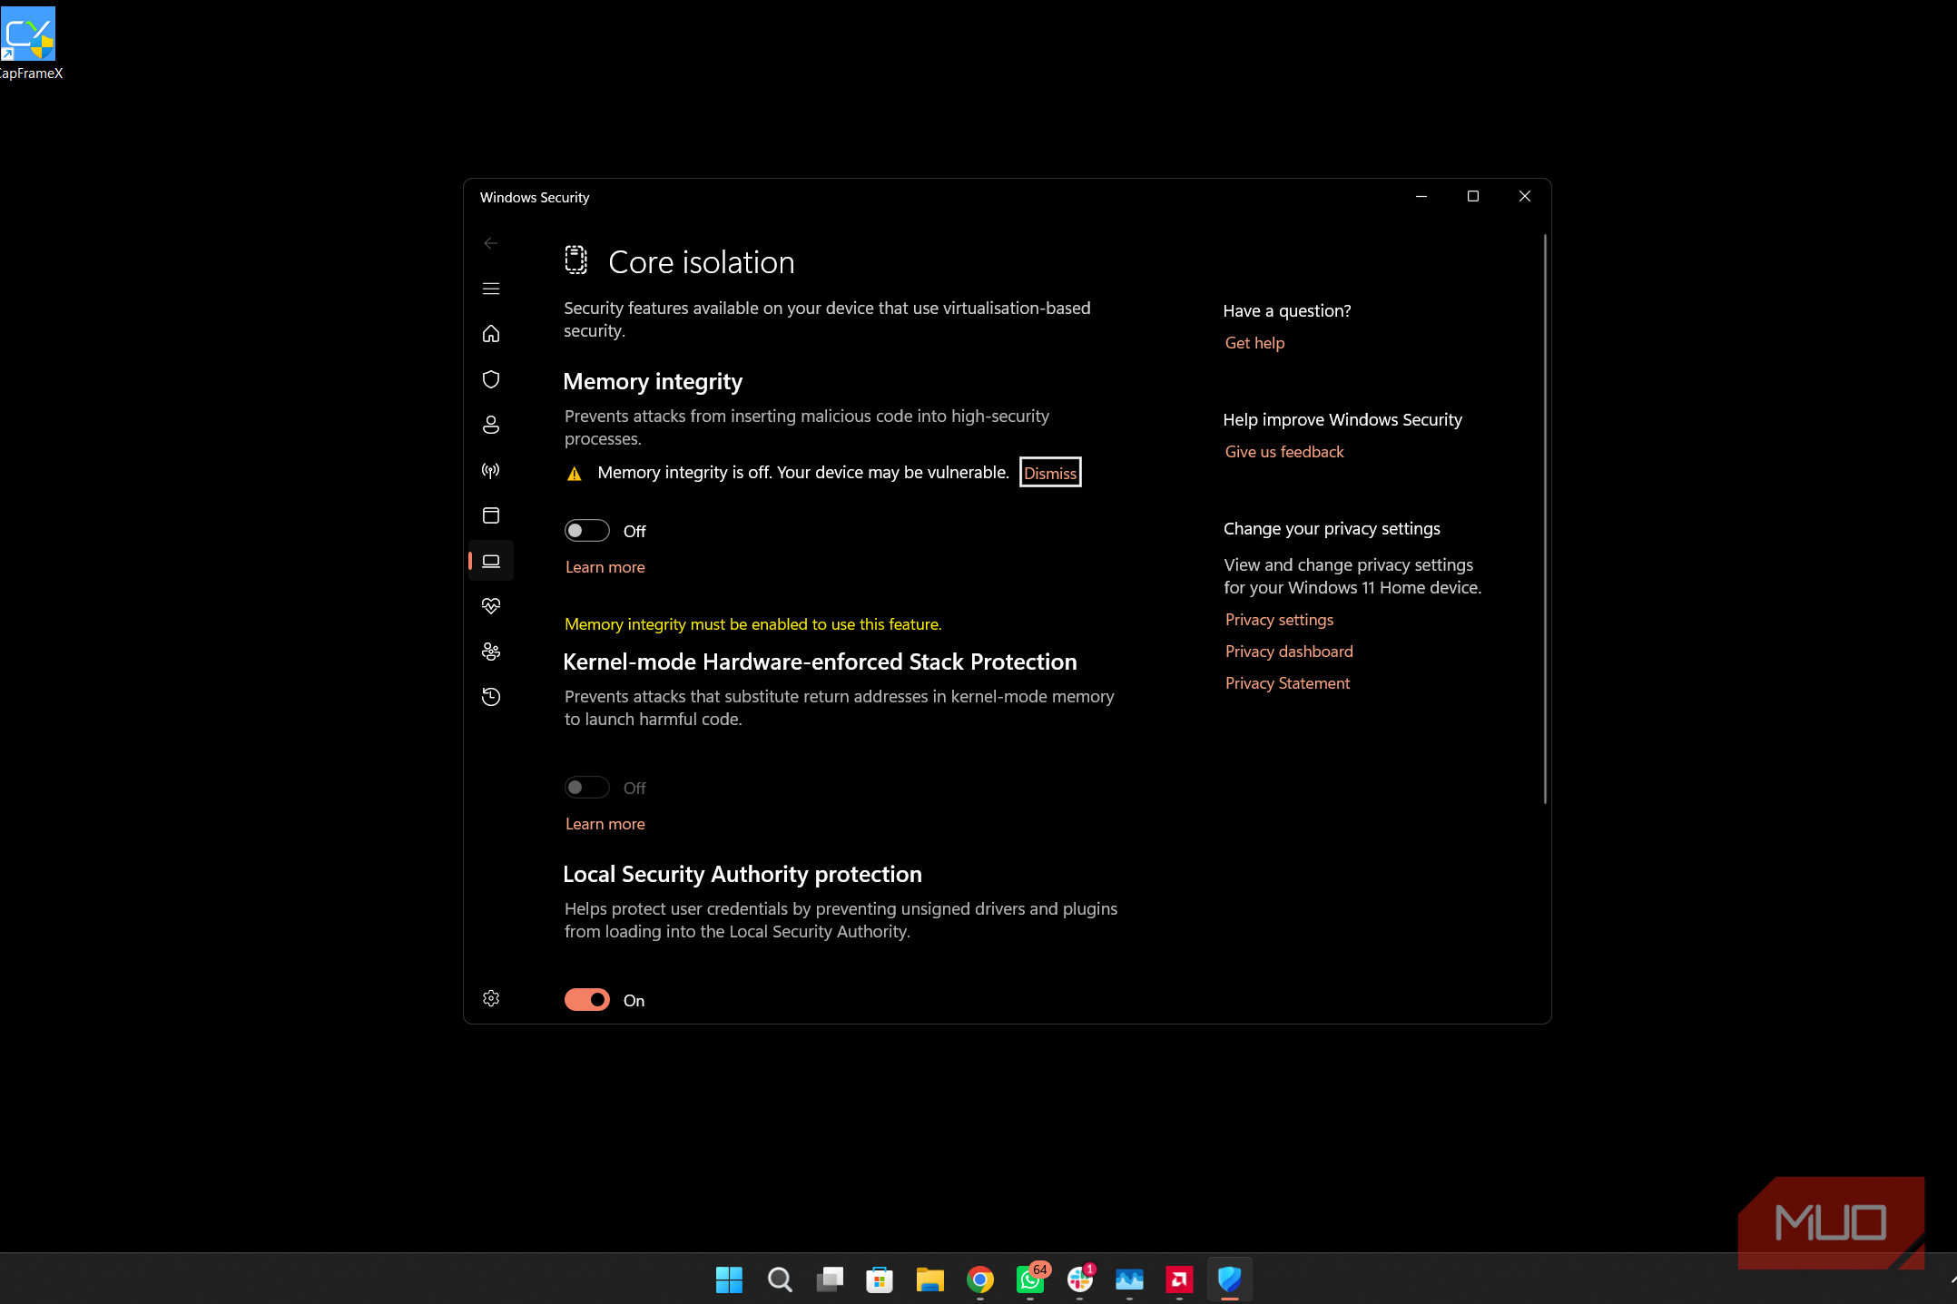Open Privacy dashboard link
Screen dimensions: 1957x1304
pos(1289,652)
